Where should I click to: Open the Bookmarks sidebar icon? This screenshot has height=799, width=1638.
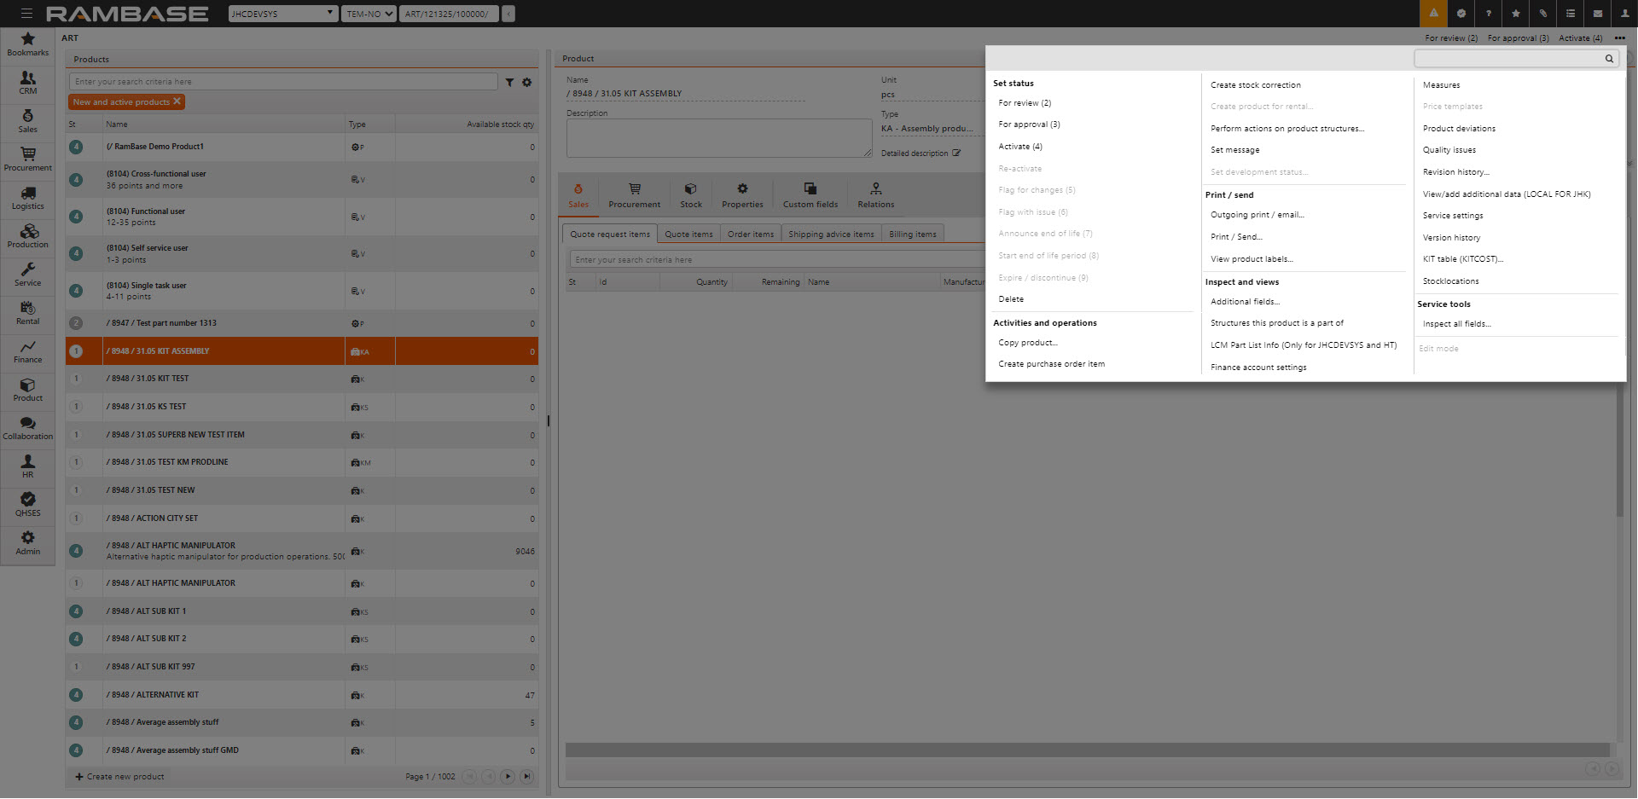point(27,43)
